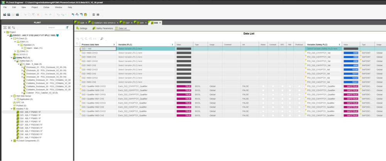Click the Undo arrow in main toolbar
386x161 pixels.
pyautogui.click(x=46, y=15)
